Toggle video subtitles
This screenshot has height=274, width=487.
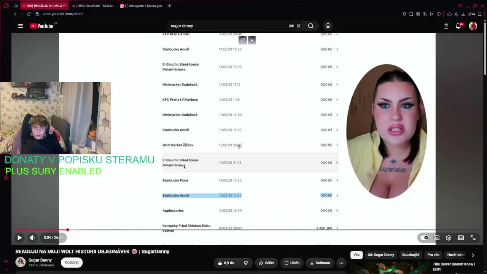coord(437,238)
